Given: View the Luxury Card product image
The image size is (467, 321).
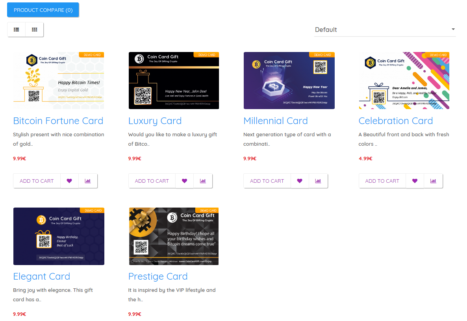Looking at the screenshot, I should 174,81.
